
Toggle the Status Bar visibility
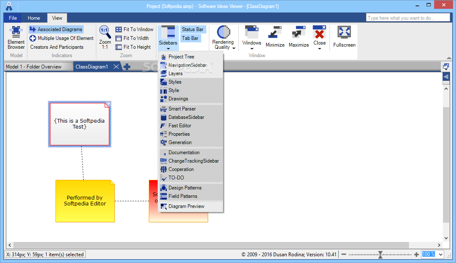point(192,29)
